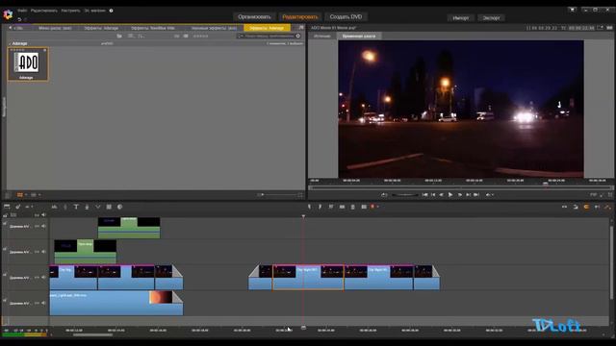
Task: Jump to end of the preview playback
Action: tap(476, 194)
